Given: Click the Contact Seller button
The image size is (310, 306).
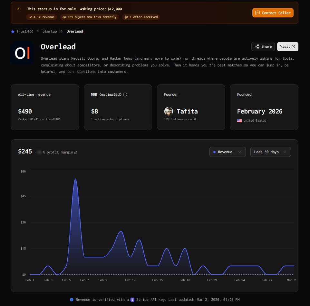Looking at the screenshot, I should 273,13.
